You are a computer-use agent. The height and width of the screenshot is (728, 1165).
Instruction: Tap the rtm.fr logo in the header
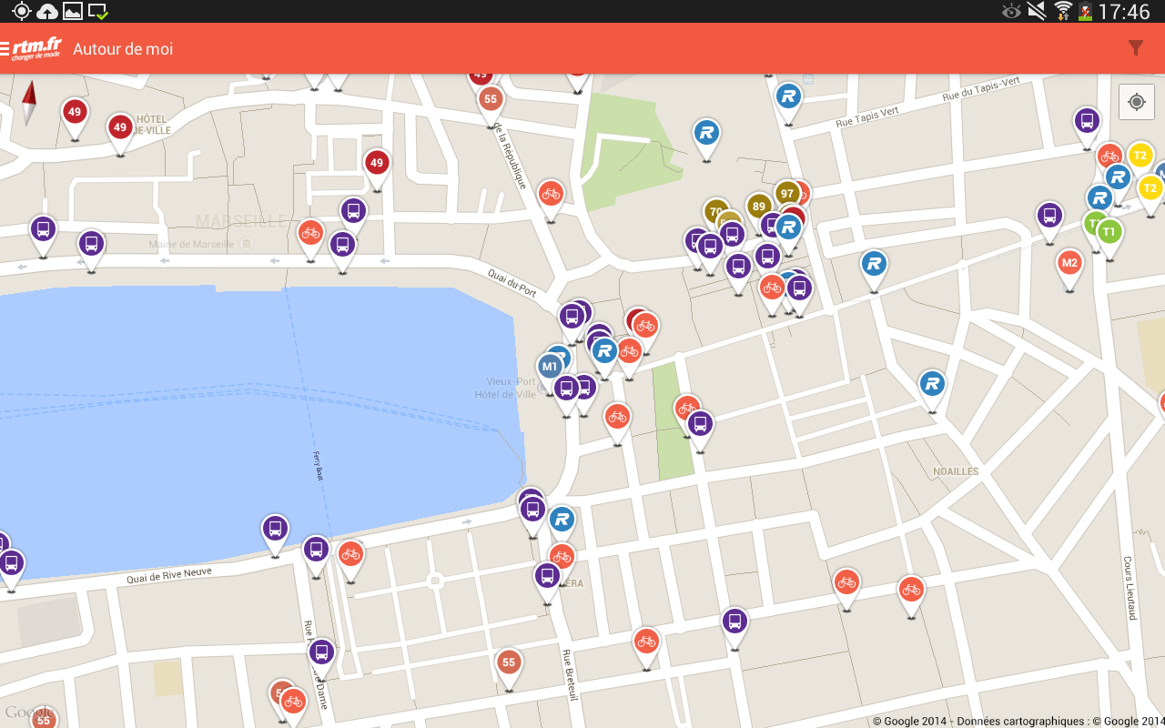[35, 48]
